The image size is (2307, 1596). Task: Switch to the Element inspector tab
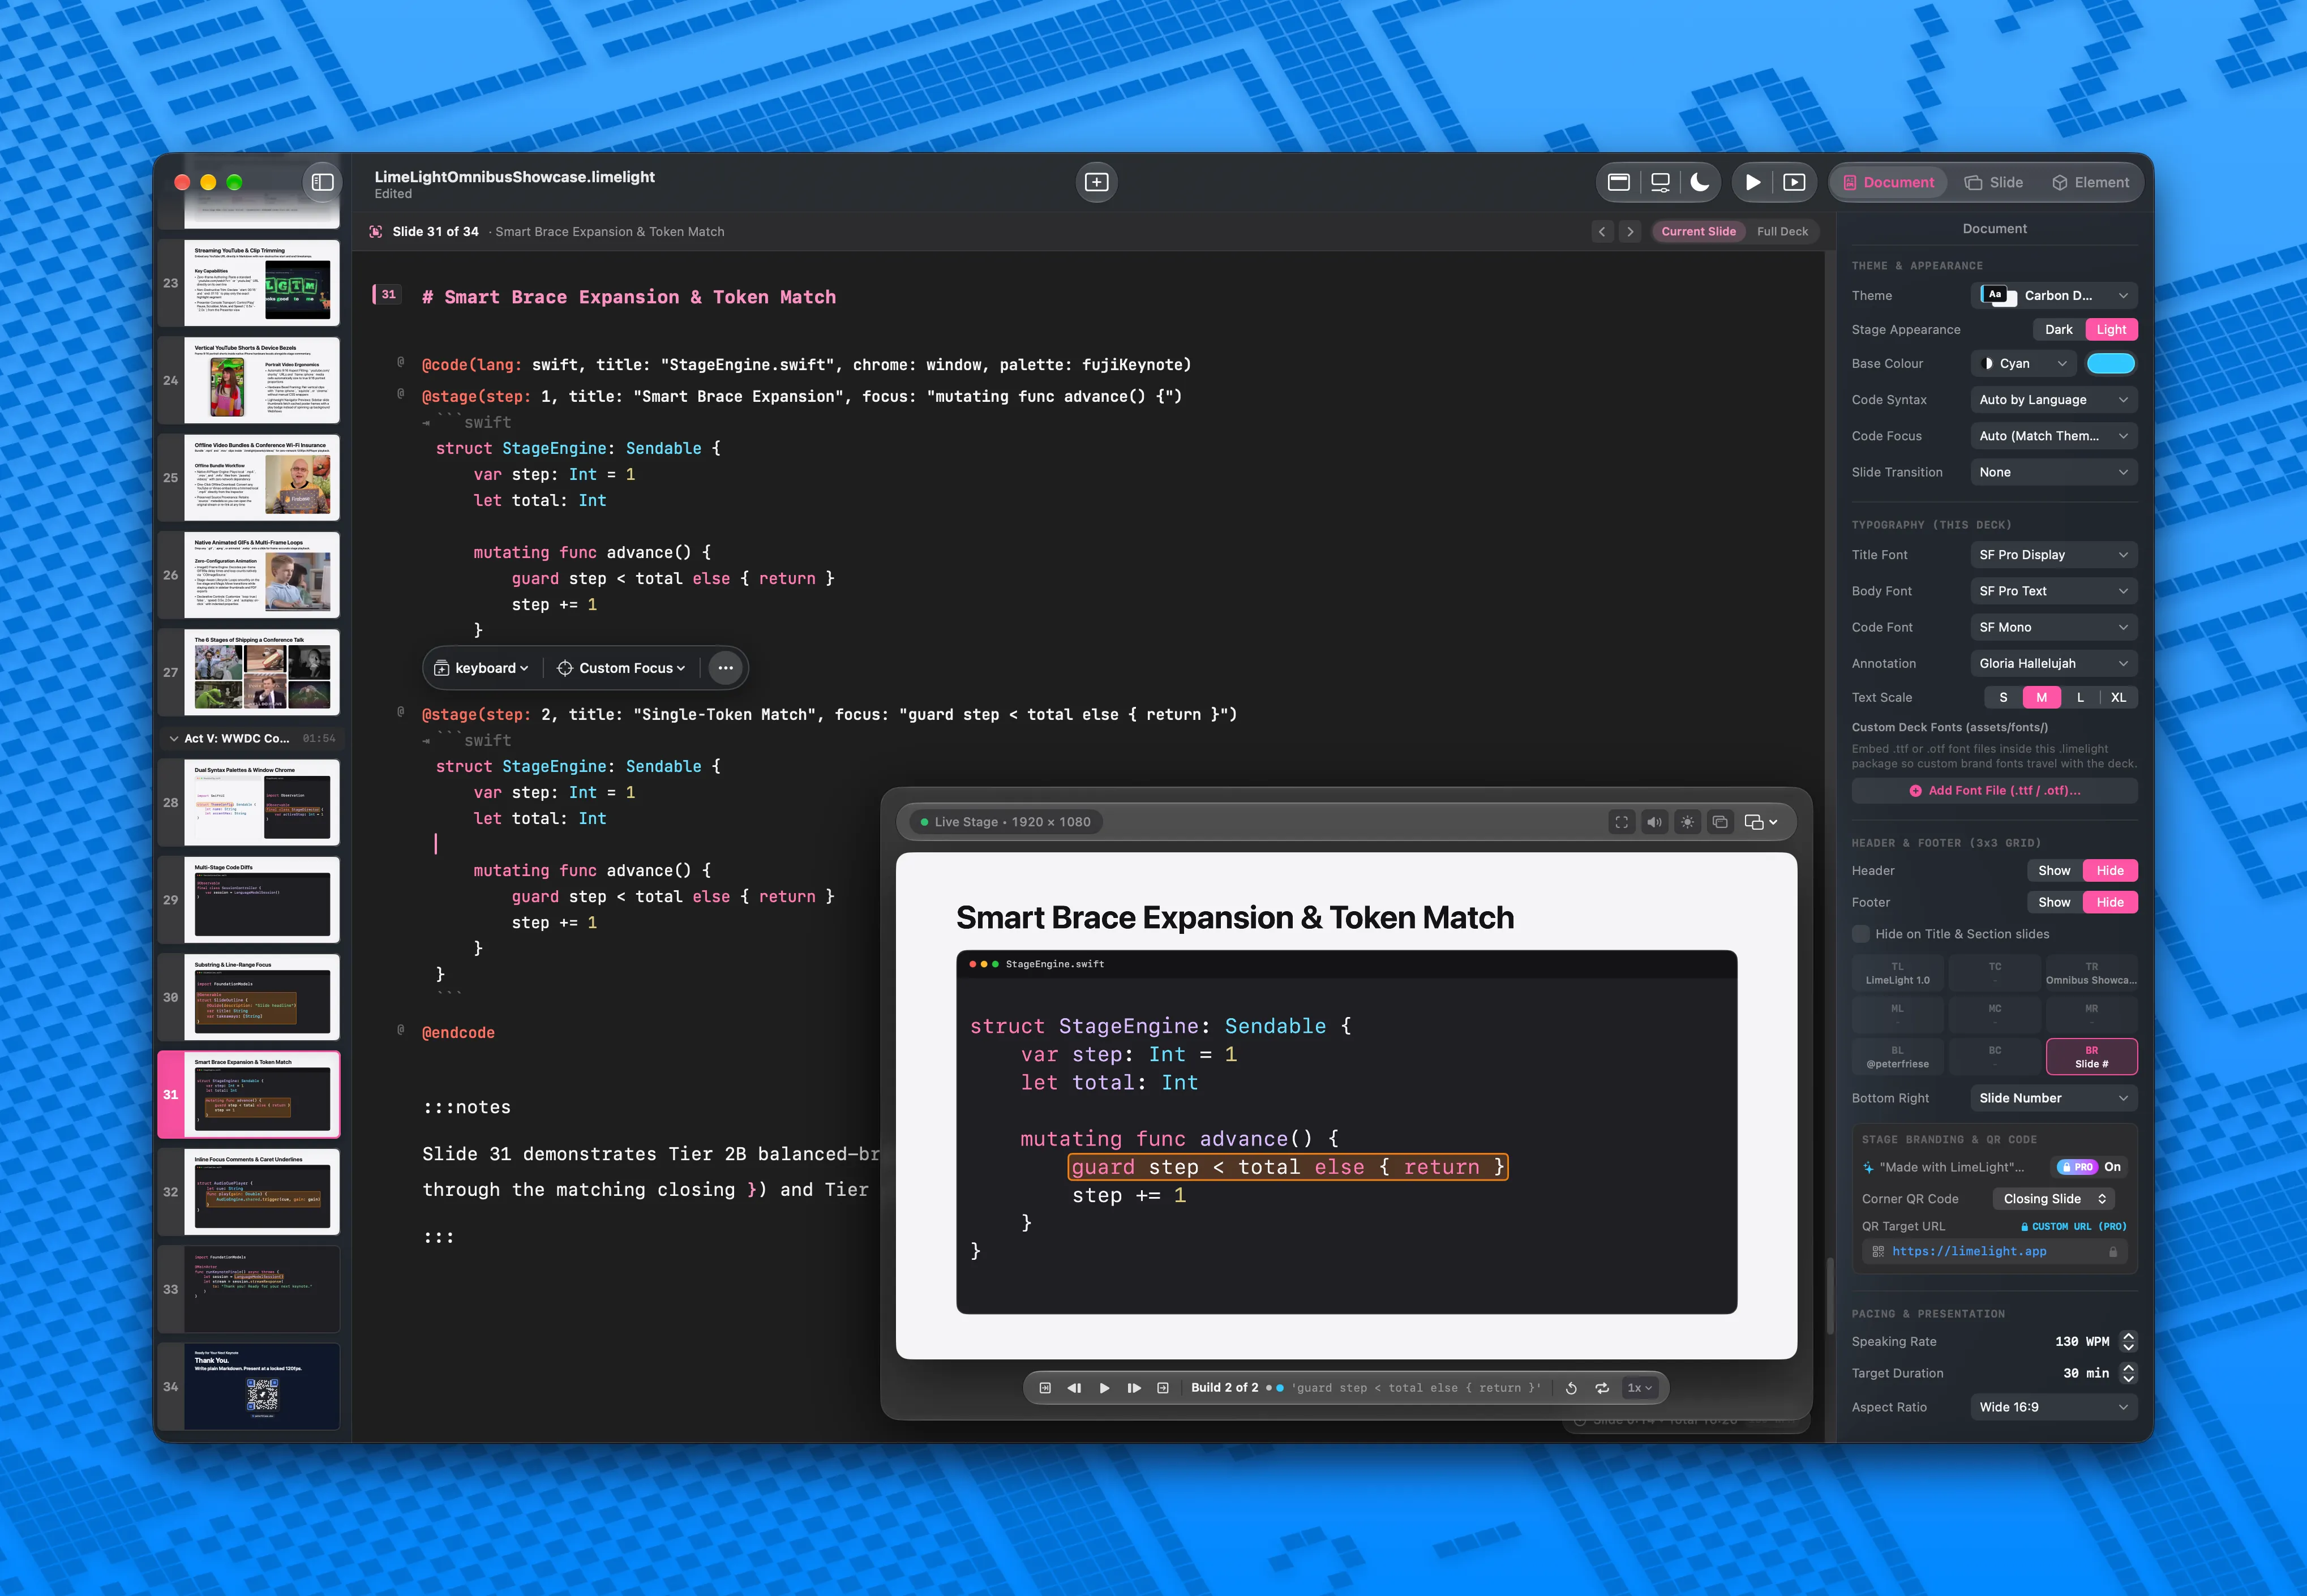coord(2090,182)
